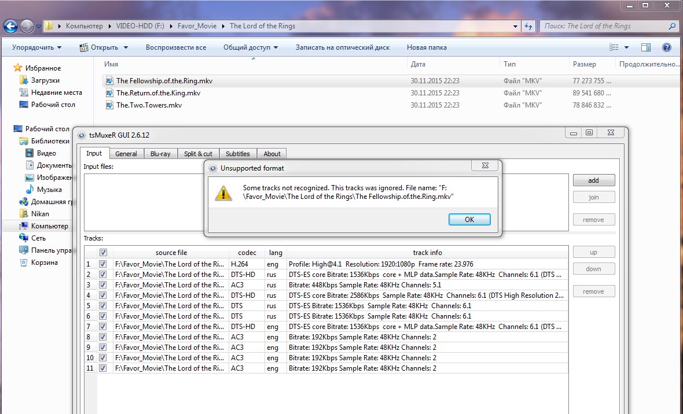Uncheck track 7 DTS-HD eng checkbox
This screenshot has width=683, height=414.
click(103, 327)
